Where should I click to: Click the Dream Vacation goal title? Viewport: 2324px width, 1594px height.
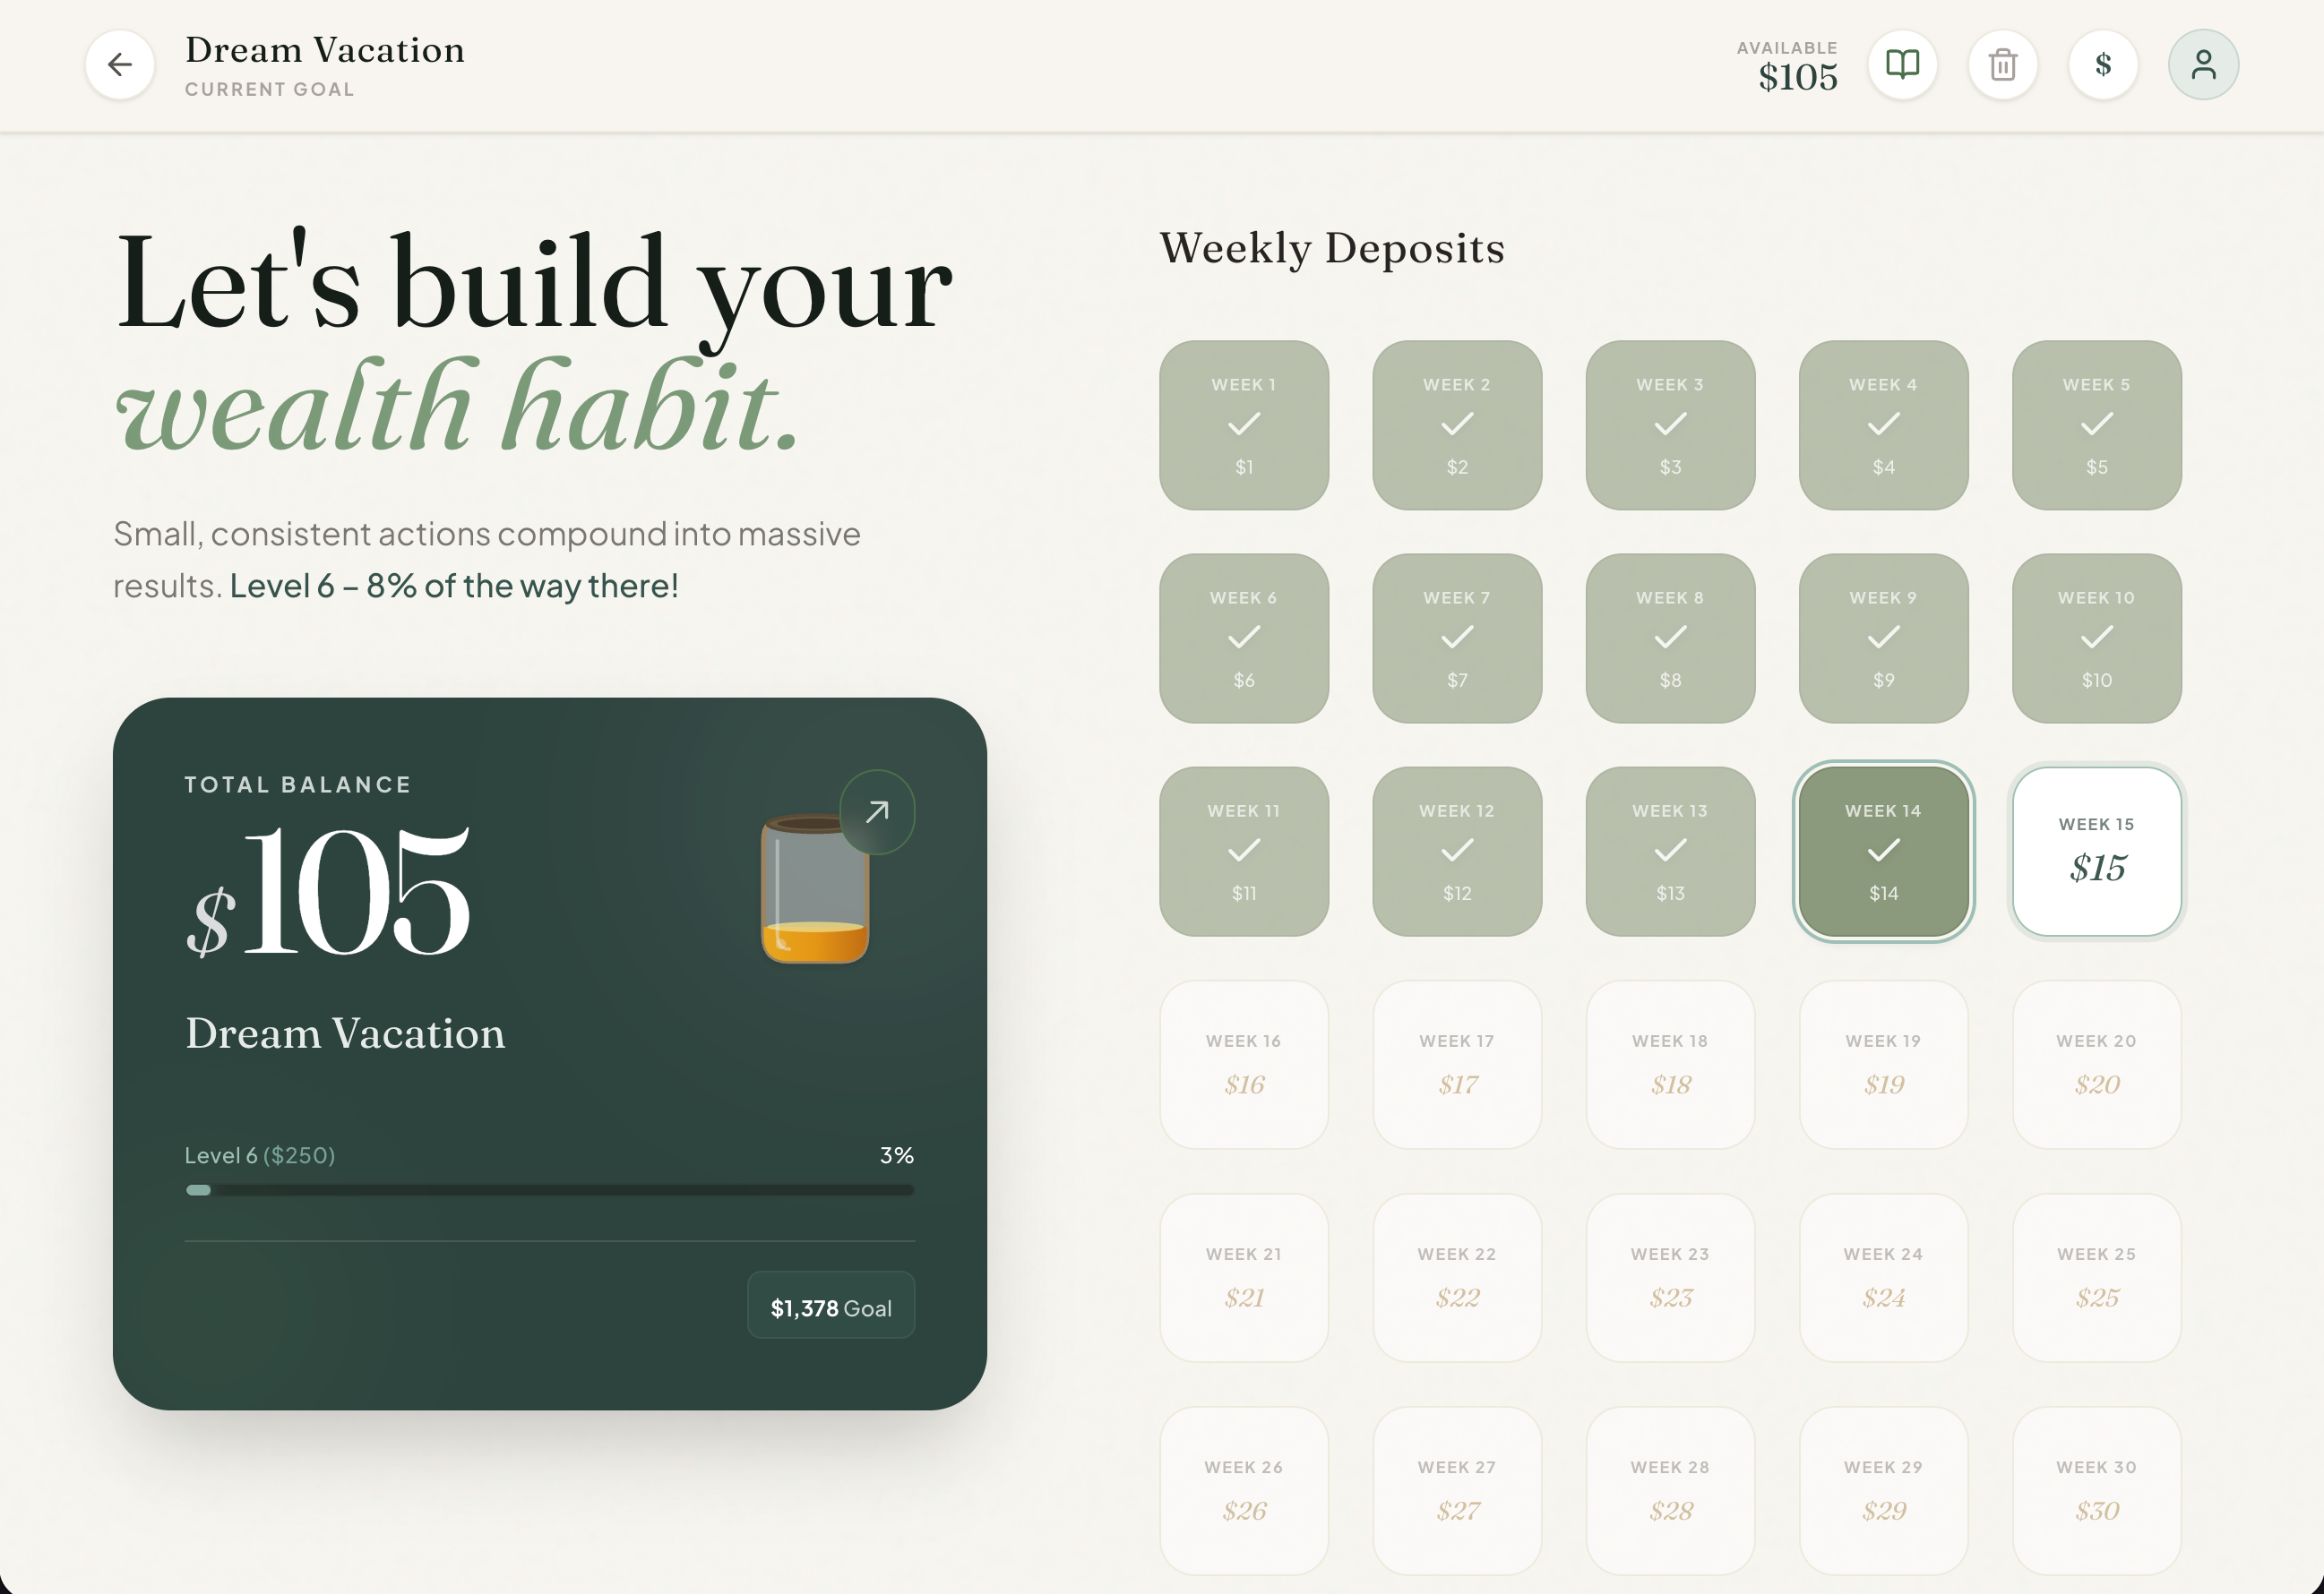(325, 50)
